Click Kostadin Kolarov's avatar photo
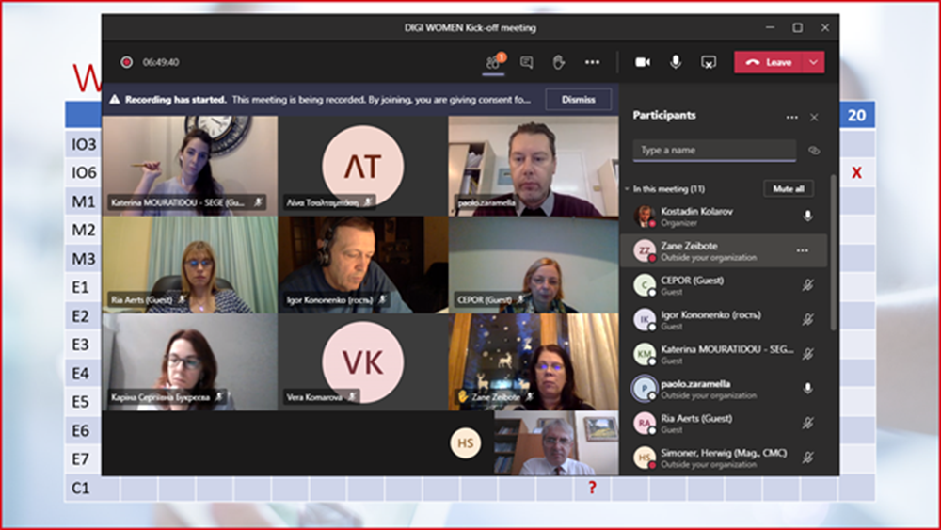 click(x=645, y=217)
